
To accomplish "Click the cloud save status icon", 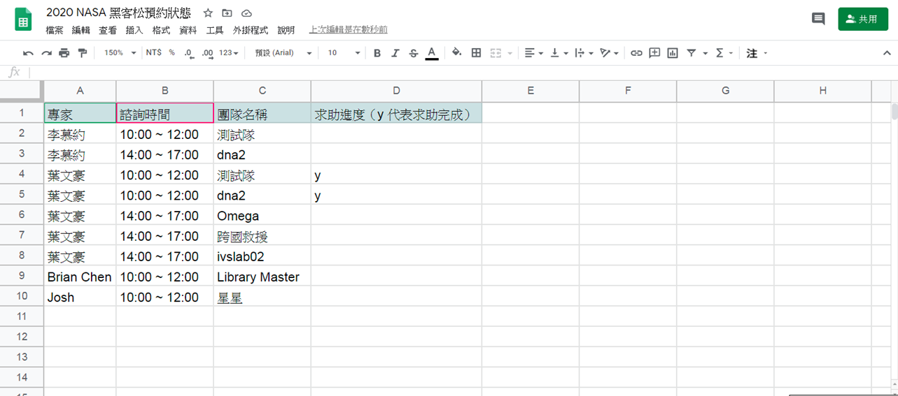I will [x=246, y=13].
